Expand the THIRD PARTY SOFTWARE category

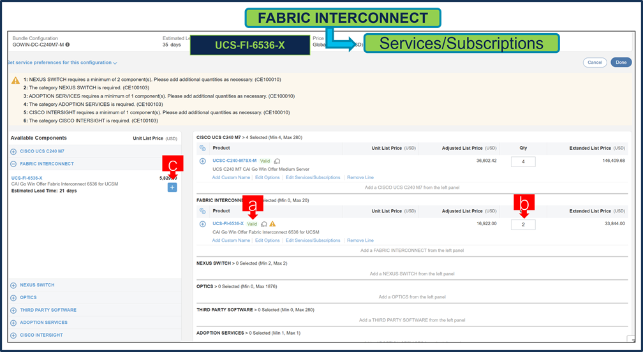click(x=13, y=310)
